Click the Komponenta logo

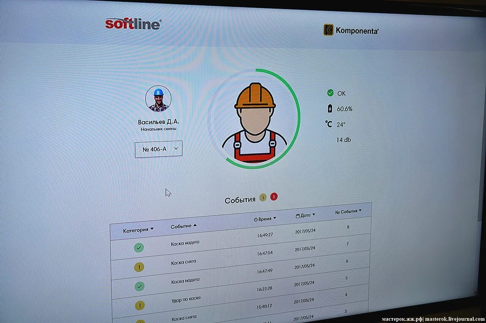coord(351,30)
